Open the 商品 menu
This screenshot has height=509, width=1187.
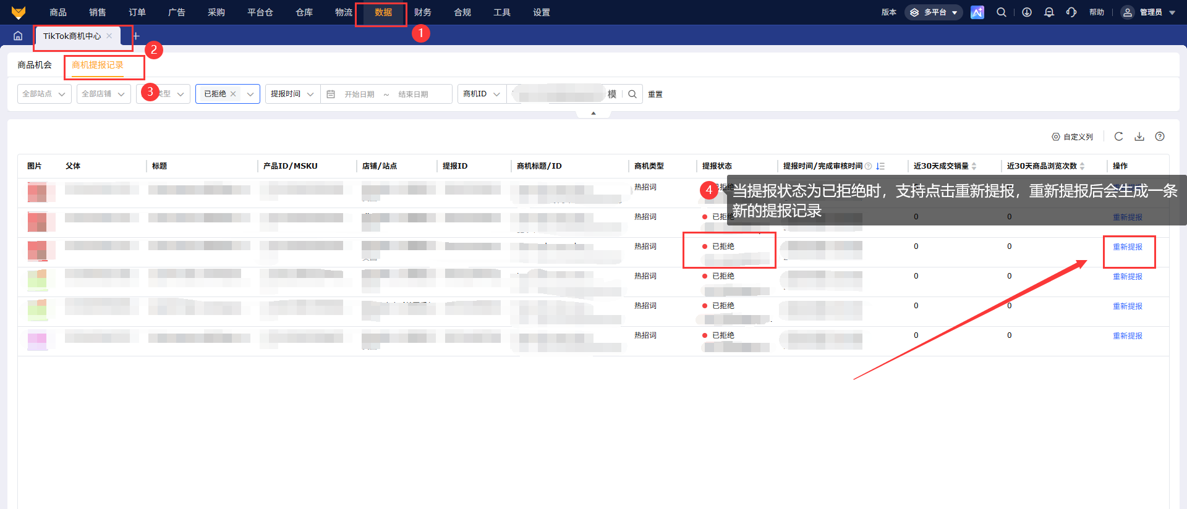[58, 12]
